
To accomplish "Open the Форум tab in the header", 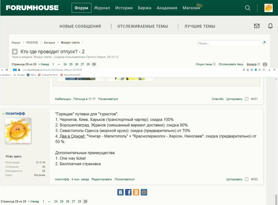I will [x=81, y=8].
